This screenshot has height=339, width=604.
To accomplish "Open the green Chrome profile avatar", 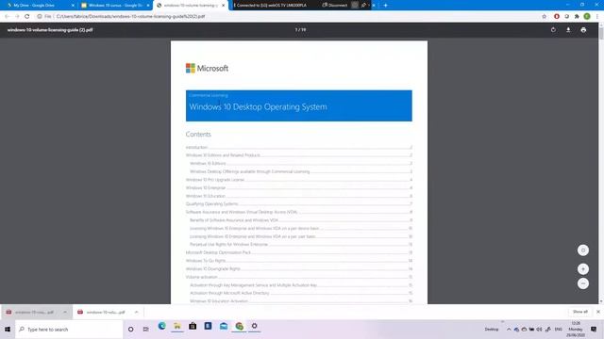I will (587, 17).
